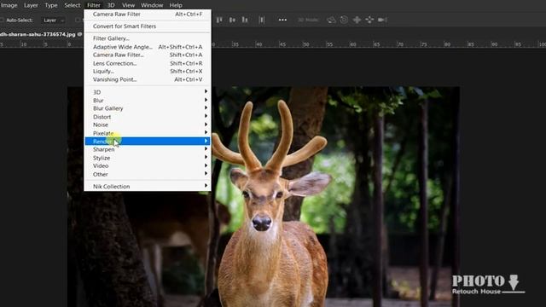
Task: Expand the Noise submenu
Action: pyautogui.click(x=148, y=125)
